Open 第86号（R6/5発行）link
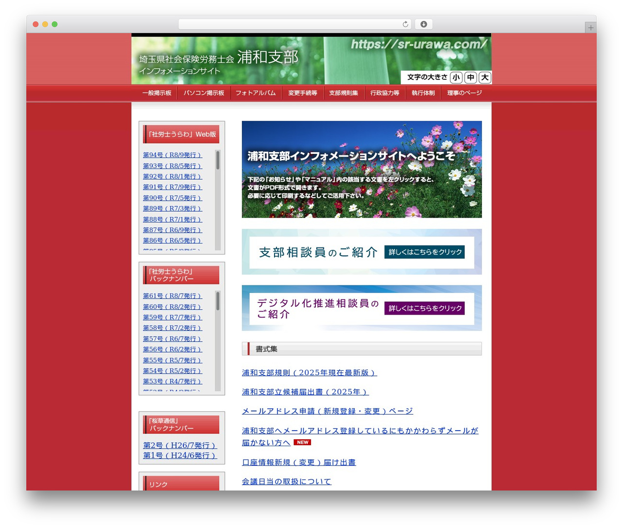Viewport: 623px width, 528px height. (172, 241)
